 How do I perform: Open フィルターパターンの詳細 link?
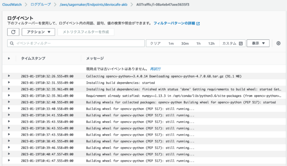click(174, 23)
